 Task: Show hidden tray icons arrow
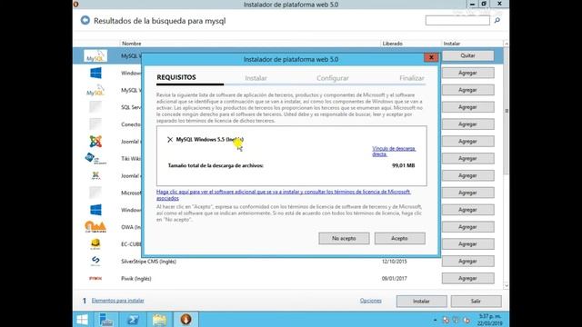(435, 320)
